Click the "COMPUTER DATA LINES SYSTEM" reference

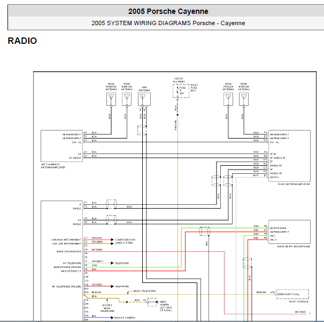pyautogui.click(x=125, y=241)
